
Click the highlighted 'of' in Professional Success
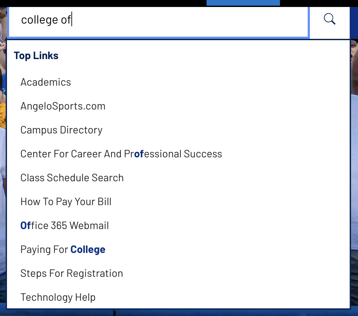click(x=139, y=154)
